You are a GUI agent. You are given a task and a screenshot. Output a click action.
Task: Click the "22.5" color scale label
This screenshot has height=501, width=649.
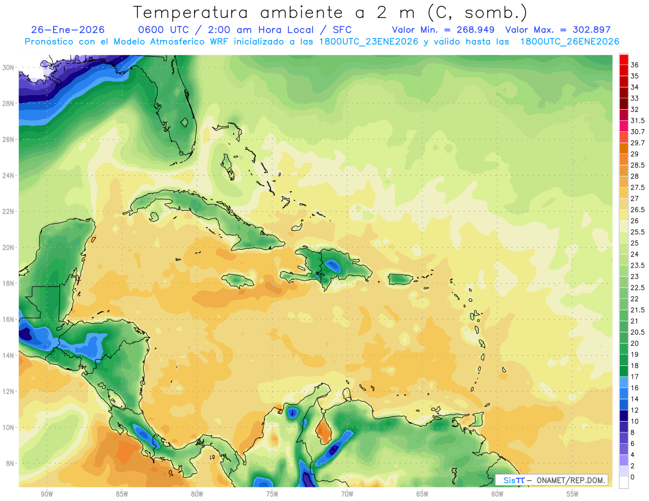[638, 288]
